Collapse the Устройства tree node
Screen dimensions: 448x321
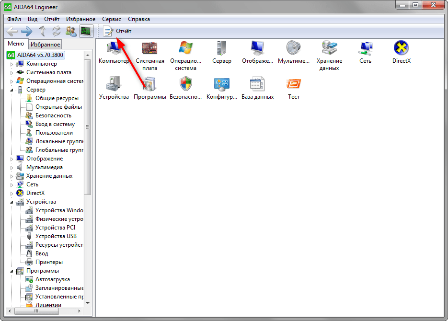[x=11, y=202]
